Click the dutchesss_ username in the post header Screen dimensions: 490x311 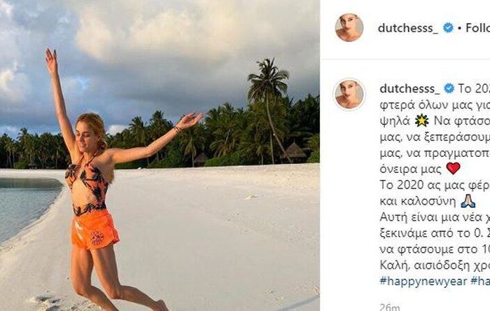(408, 28)
